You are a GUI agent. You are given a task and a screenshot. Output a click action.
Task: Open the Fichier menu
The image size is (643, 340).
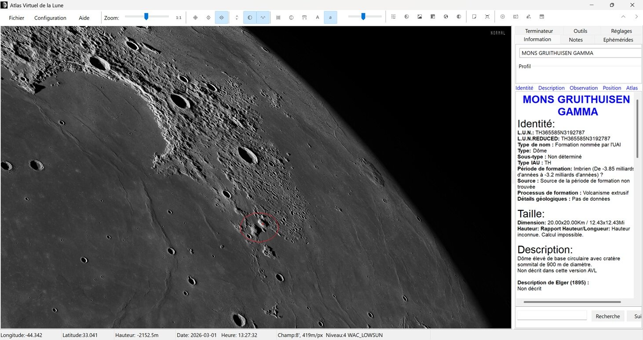tap(17, 18)
